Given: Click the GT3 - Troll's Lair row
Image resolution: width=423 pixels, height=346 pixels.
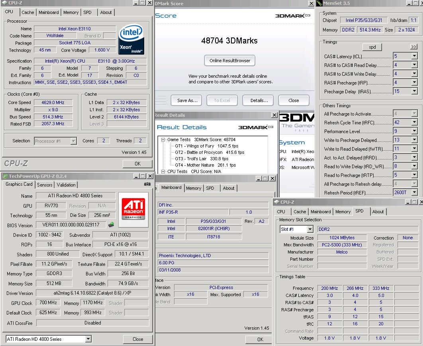Looking at the screenshot, I should [x=202, y=159].
